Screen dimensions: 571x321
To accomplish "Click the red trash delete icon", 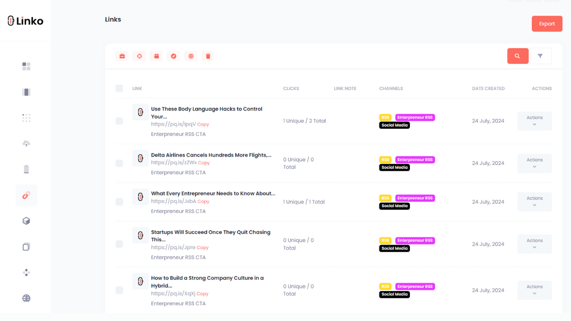I will point(208,56).
